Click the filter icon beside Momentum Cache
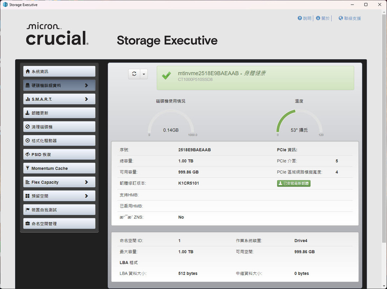387x289 pixels. [x=27, y=168]
